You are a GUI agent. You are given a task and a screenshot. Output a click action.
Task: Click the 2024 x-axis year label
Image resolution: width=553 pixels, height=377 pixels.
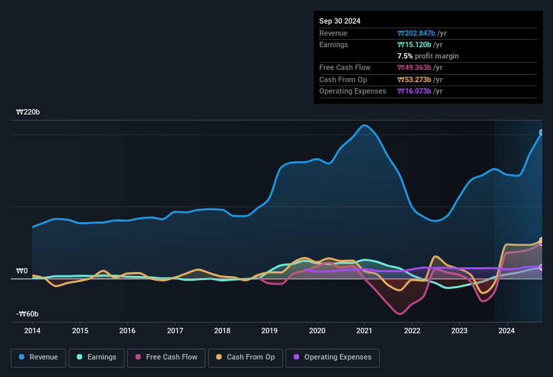click(x=507, y=331)
